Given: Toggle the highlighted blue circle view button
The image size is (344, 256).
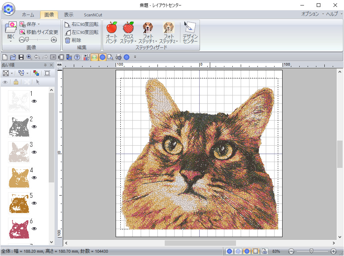Looking at the screenshot, I should tap(103, 57).
